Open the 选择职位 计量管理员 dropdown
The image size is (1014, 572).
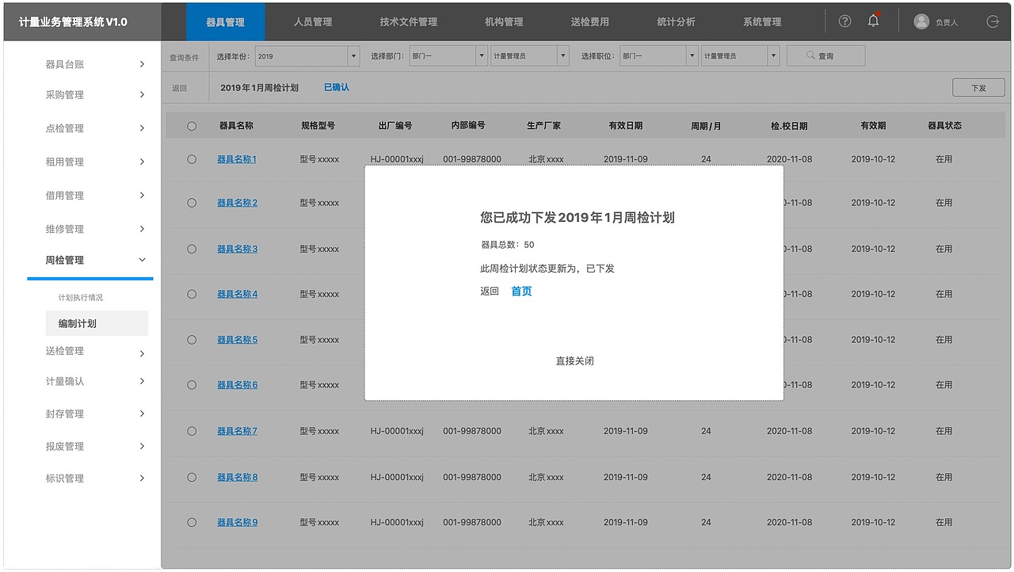pos(740,55)
